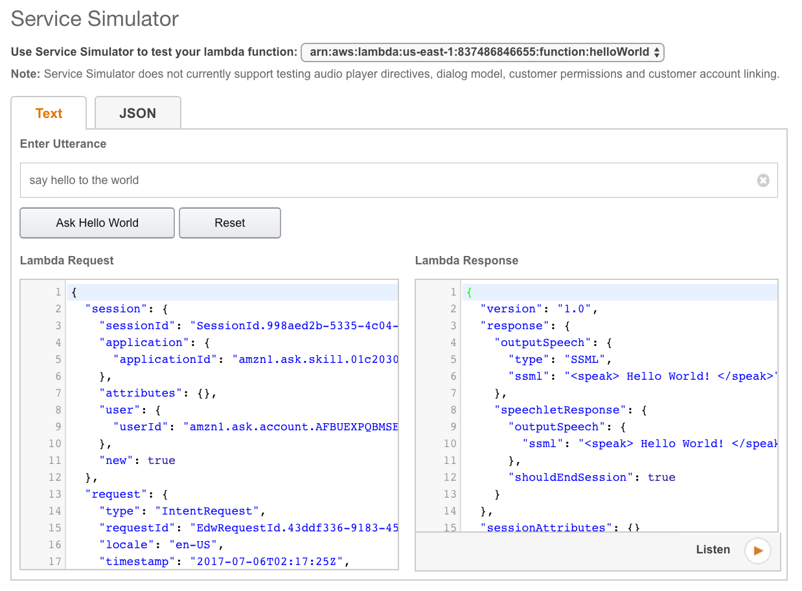Click the Reset button
Viewport: 802px width, 591px height.
point(229,223)
